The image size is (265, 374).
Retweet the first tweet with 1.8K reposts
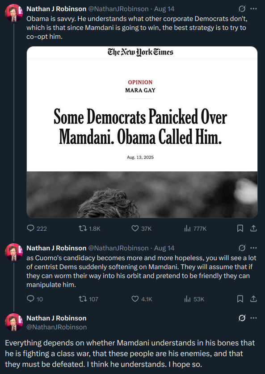pos(89,229)
